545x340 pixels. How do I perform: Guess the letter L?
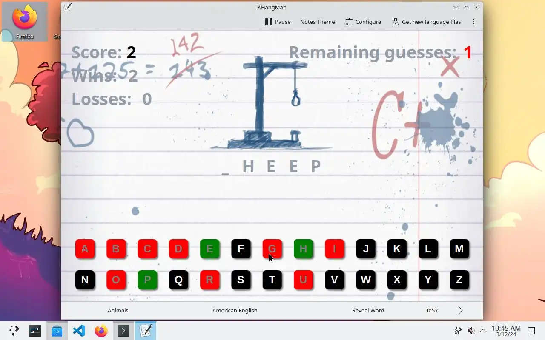point(428,249)
